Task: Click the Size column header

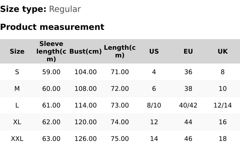Action: pyautogui.click(x=17, y=51)
